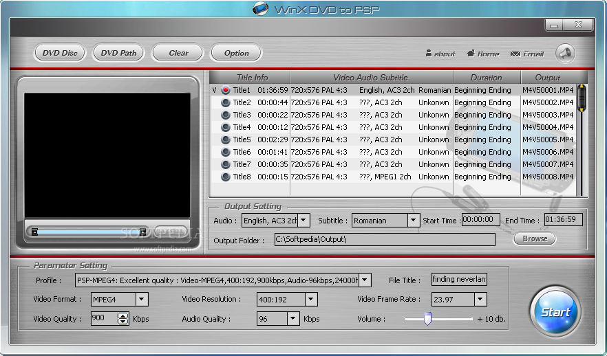Image resolution: width=607 pixels, height=356 pixels.
Task: Adjust the Volume slider handle
Action: 427,319
